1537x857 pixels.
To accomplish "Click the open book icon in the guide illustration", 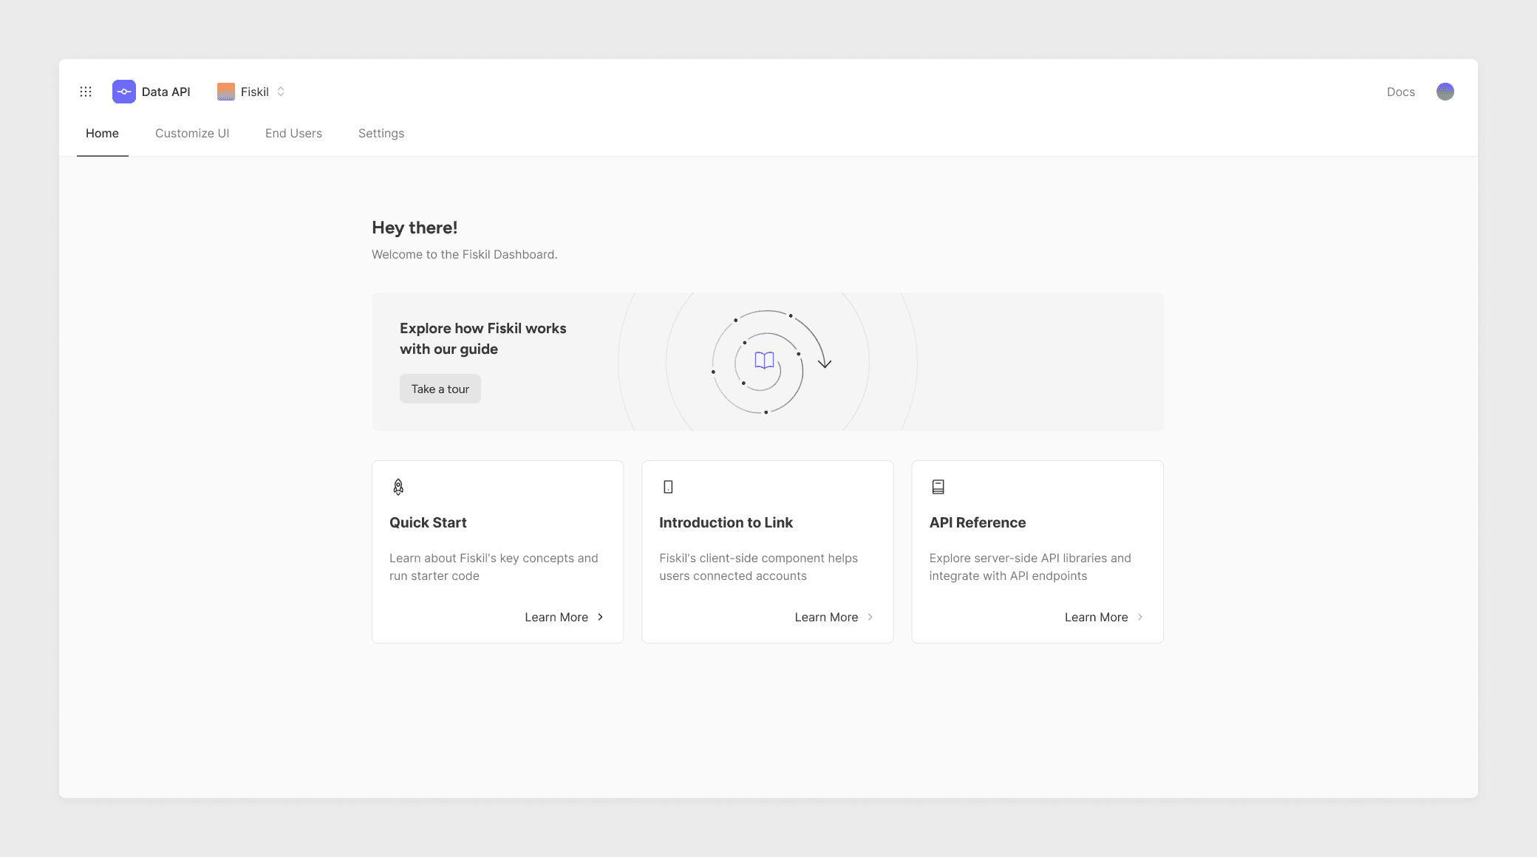I will [764, 361].
